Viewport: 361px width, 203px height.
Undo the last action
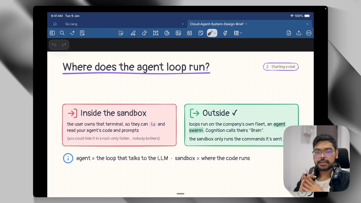click(54, 45)
